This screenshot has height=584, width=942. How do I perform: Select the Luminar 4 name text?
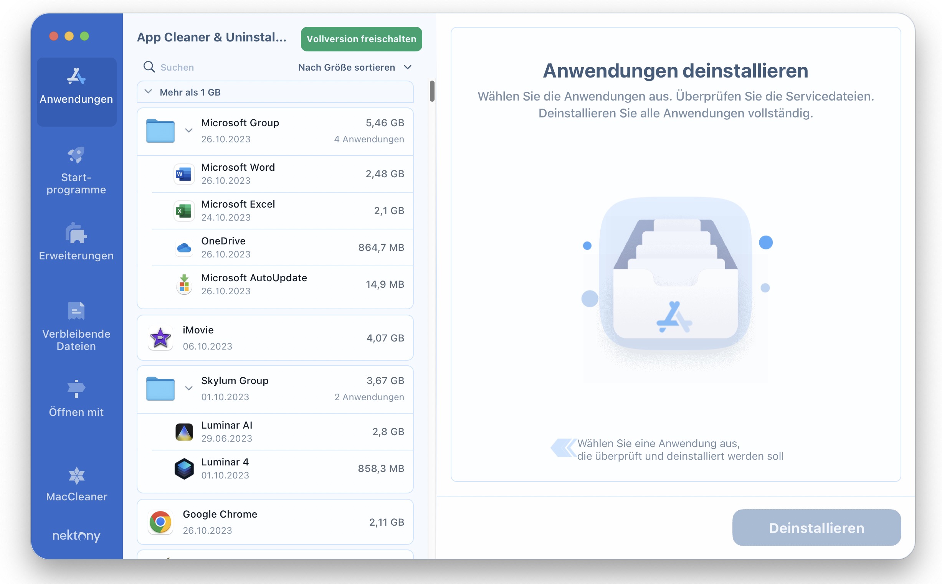[225, 462]
